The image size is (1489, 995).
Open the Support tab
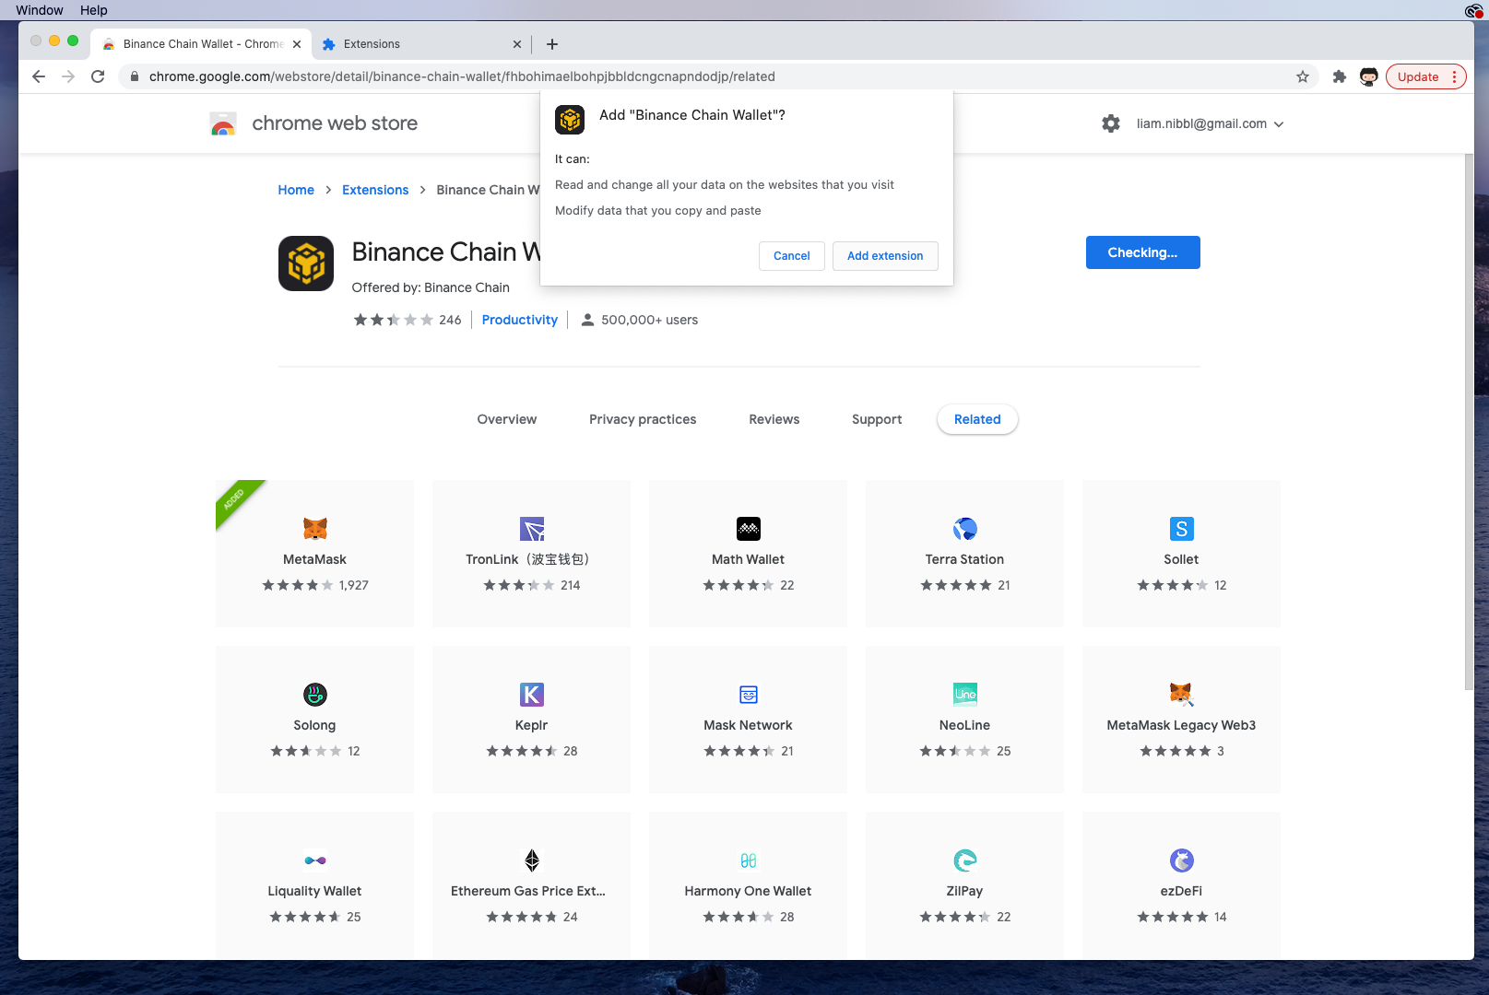(877, 419)
